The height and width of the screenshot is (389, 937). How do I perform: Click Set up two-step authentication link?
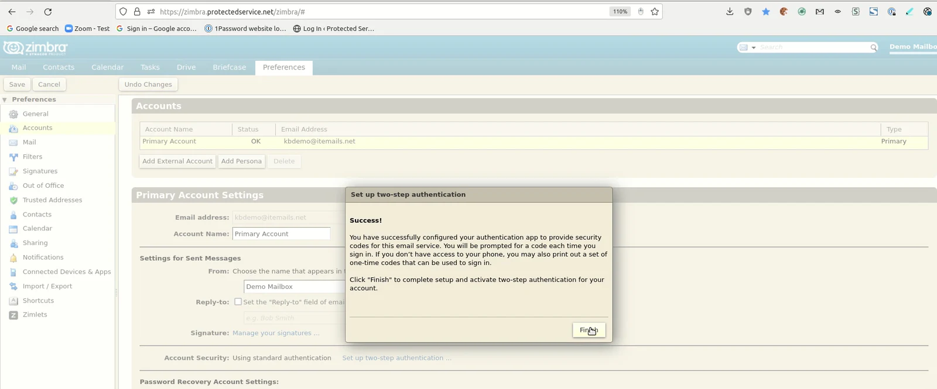tap(396, 358)
